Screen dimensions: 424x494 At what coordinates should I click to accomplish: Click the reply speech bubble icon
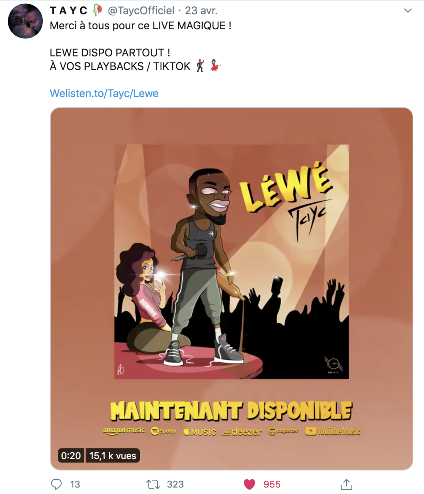click(56, 484)
